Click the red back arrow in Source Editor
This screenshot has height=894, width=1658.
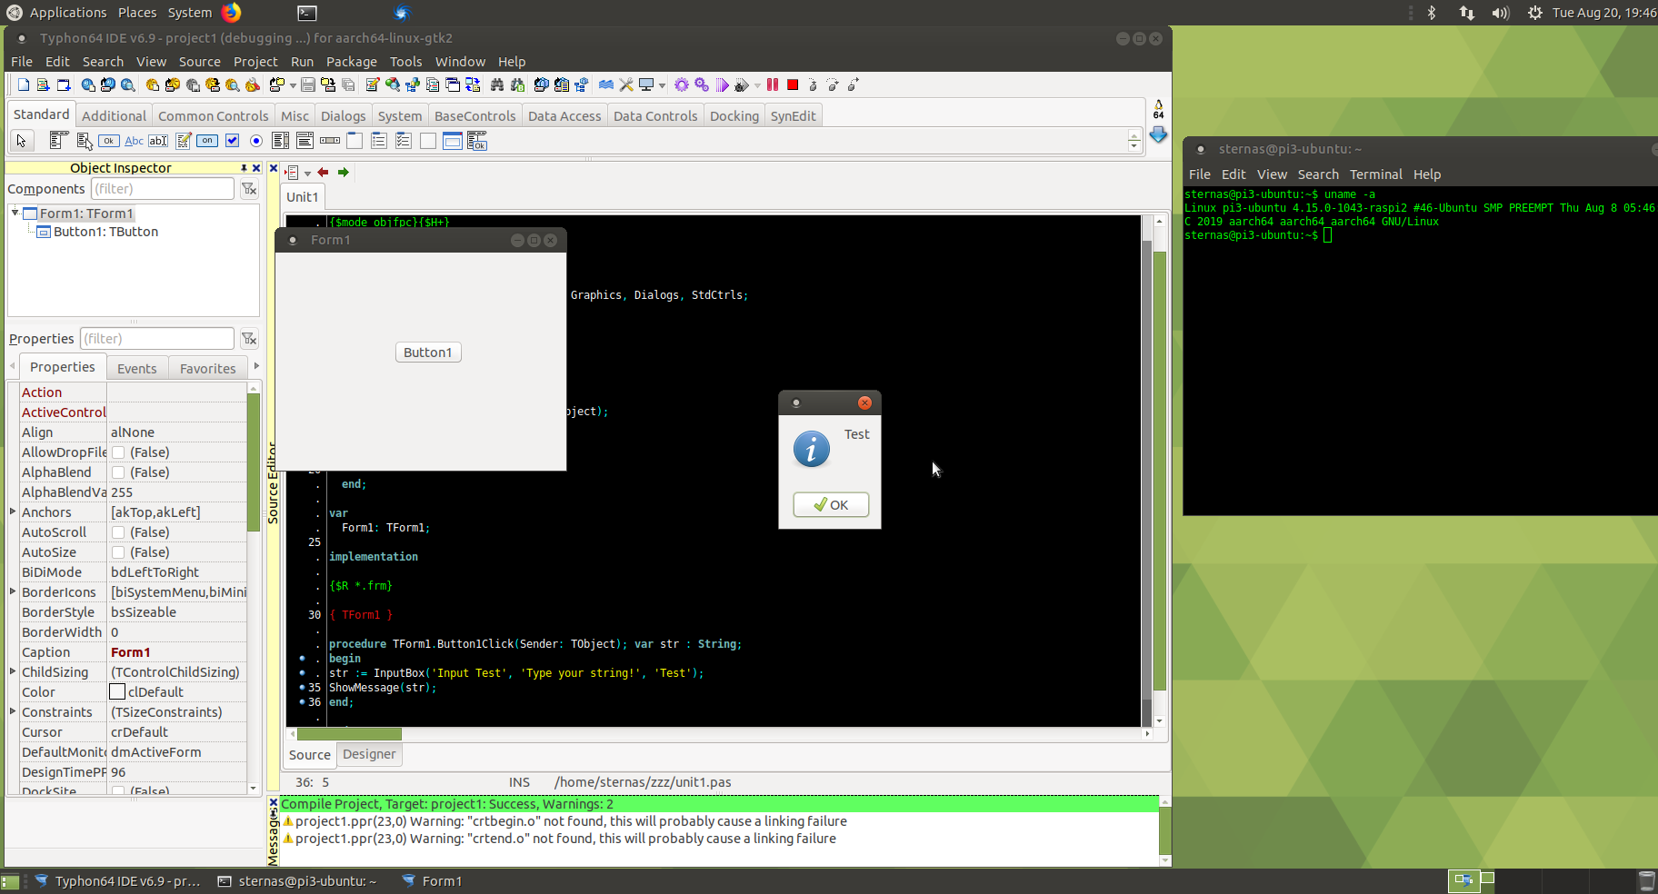pos(323,172)
